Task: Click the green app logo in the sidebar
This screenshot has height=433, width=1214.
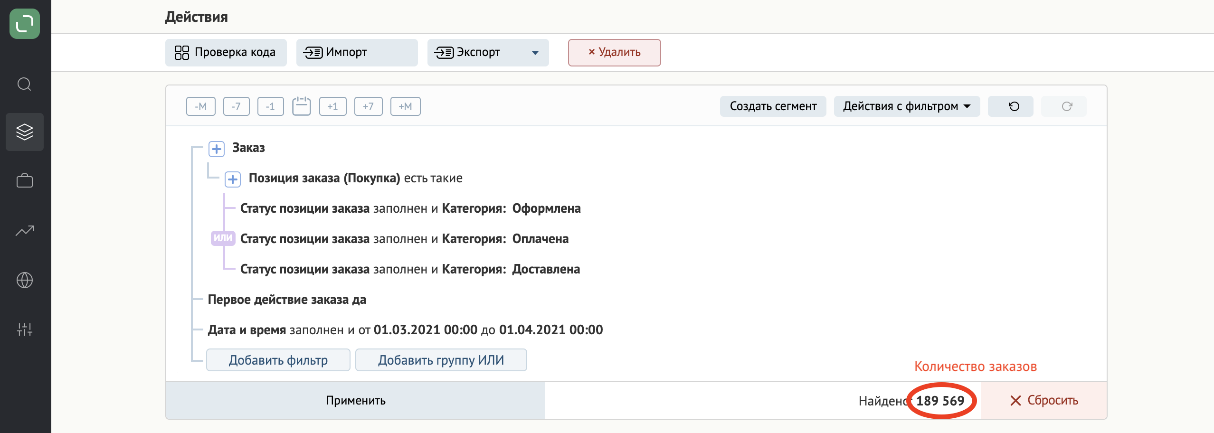Action: click(x=25, y=24)
